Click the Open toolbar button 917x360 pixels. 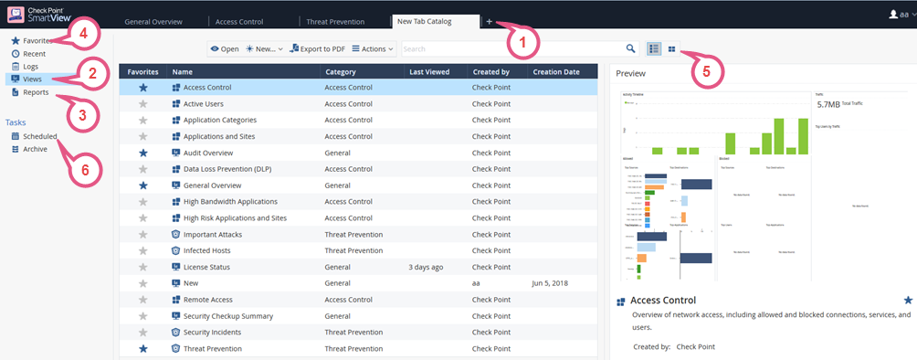[x=225, y=49]
